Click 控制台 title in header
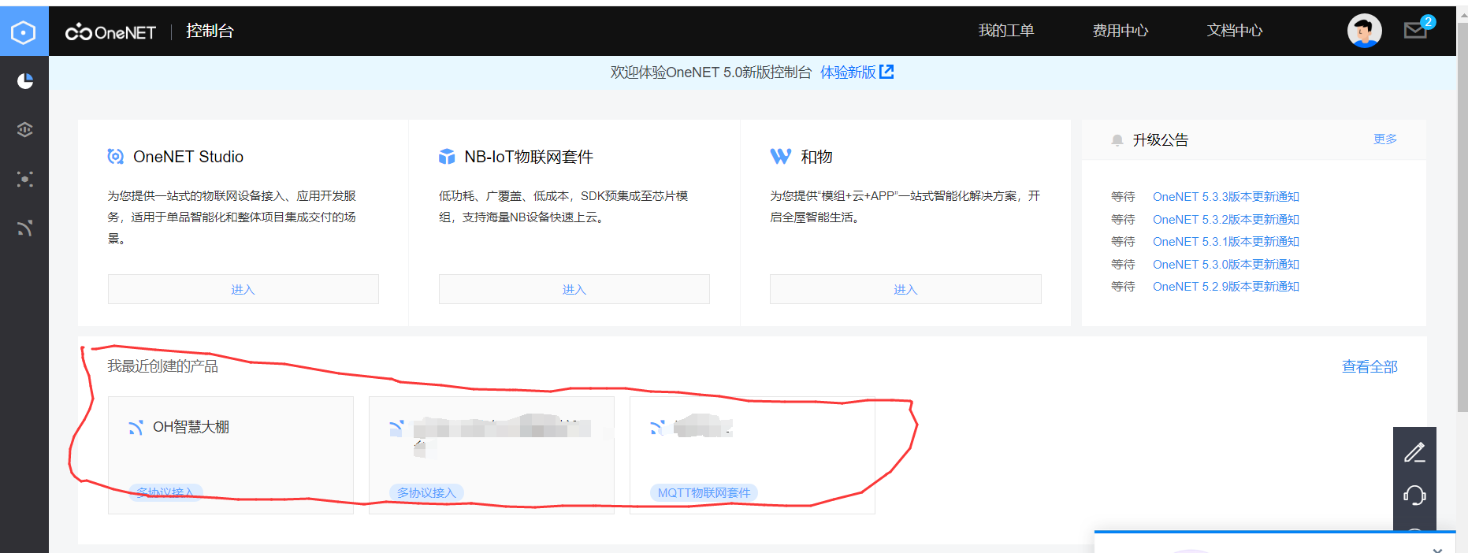Image resolution: width=1468 pixels, height=553 pixels. point(210,31)
